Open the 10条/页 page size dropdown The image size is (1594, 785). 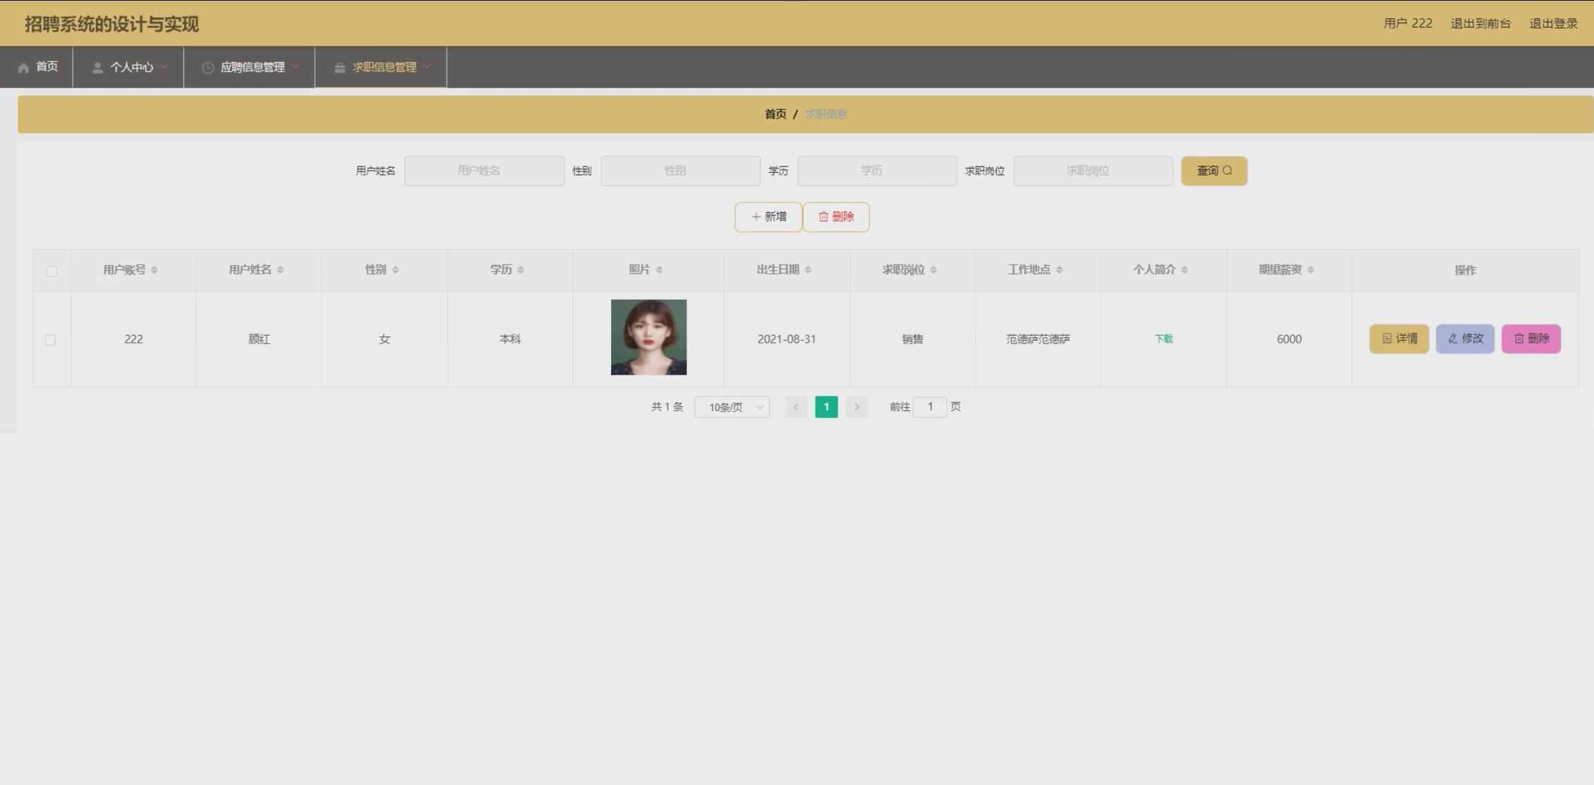pos(732,407)
